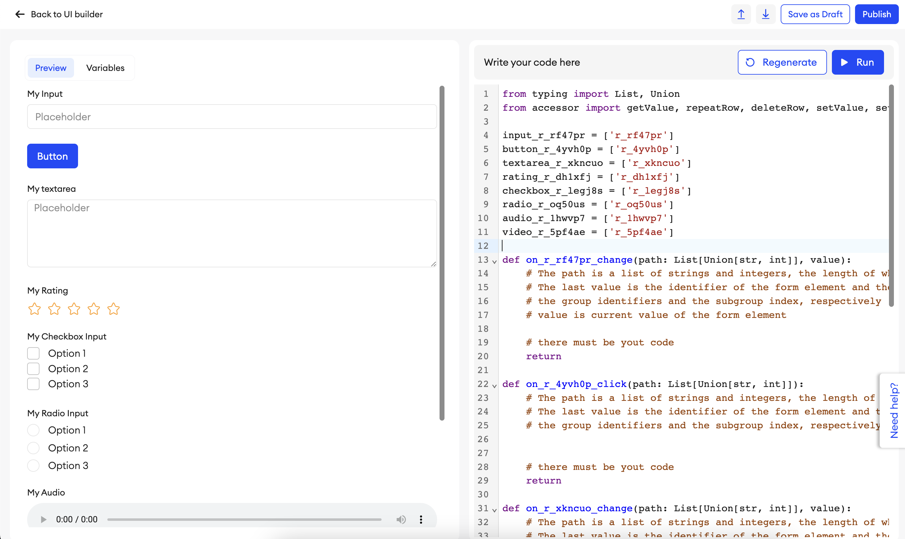Rate one star in My Rating

[35, 309]
